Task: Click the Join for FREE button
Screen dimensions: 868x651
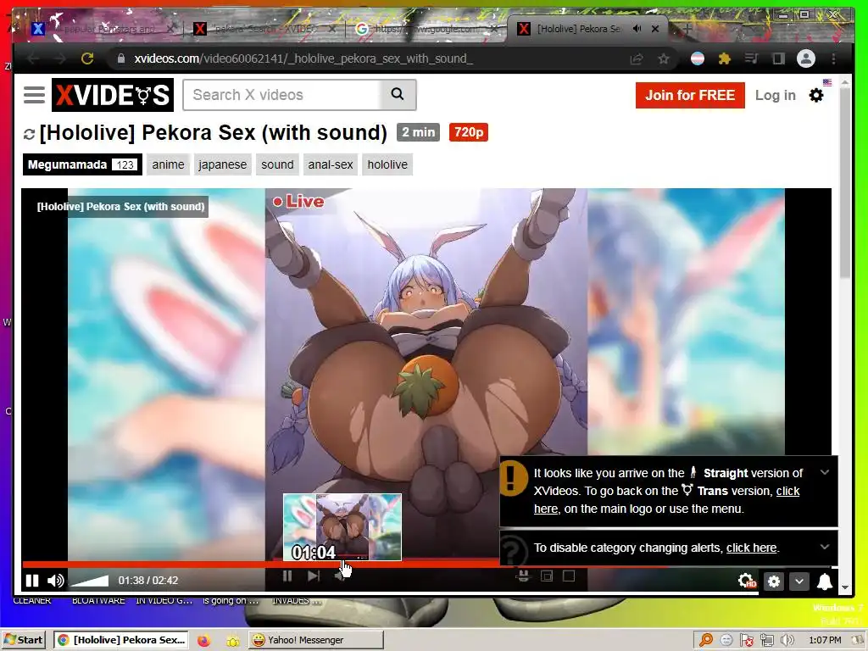Action: [x=690, y=95]
